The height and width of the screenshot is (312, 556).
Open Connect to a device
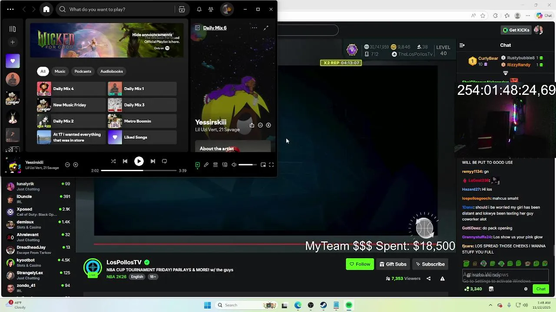[x=225, y=165]
